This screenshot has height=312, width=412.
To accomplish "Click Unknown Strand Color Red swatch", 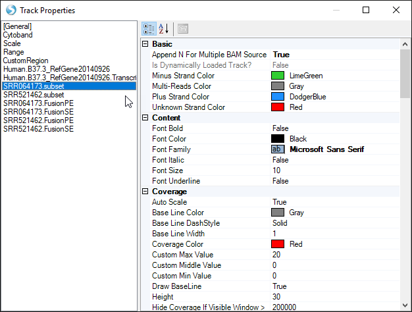I will click(278, 107).
